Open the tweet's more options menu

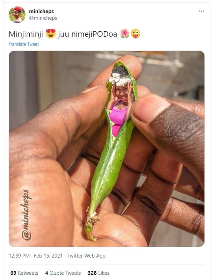click(201, 11)
